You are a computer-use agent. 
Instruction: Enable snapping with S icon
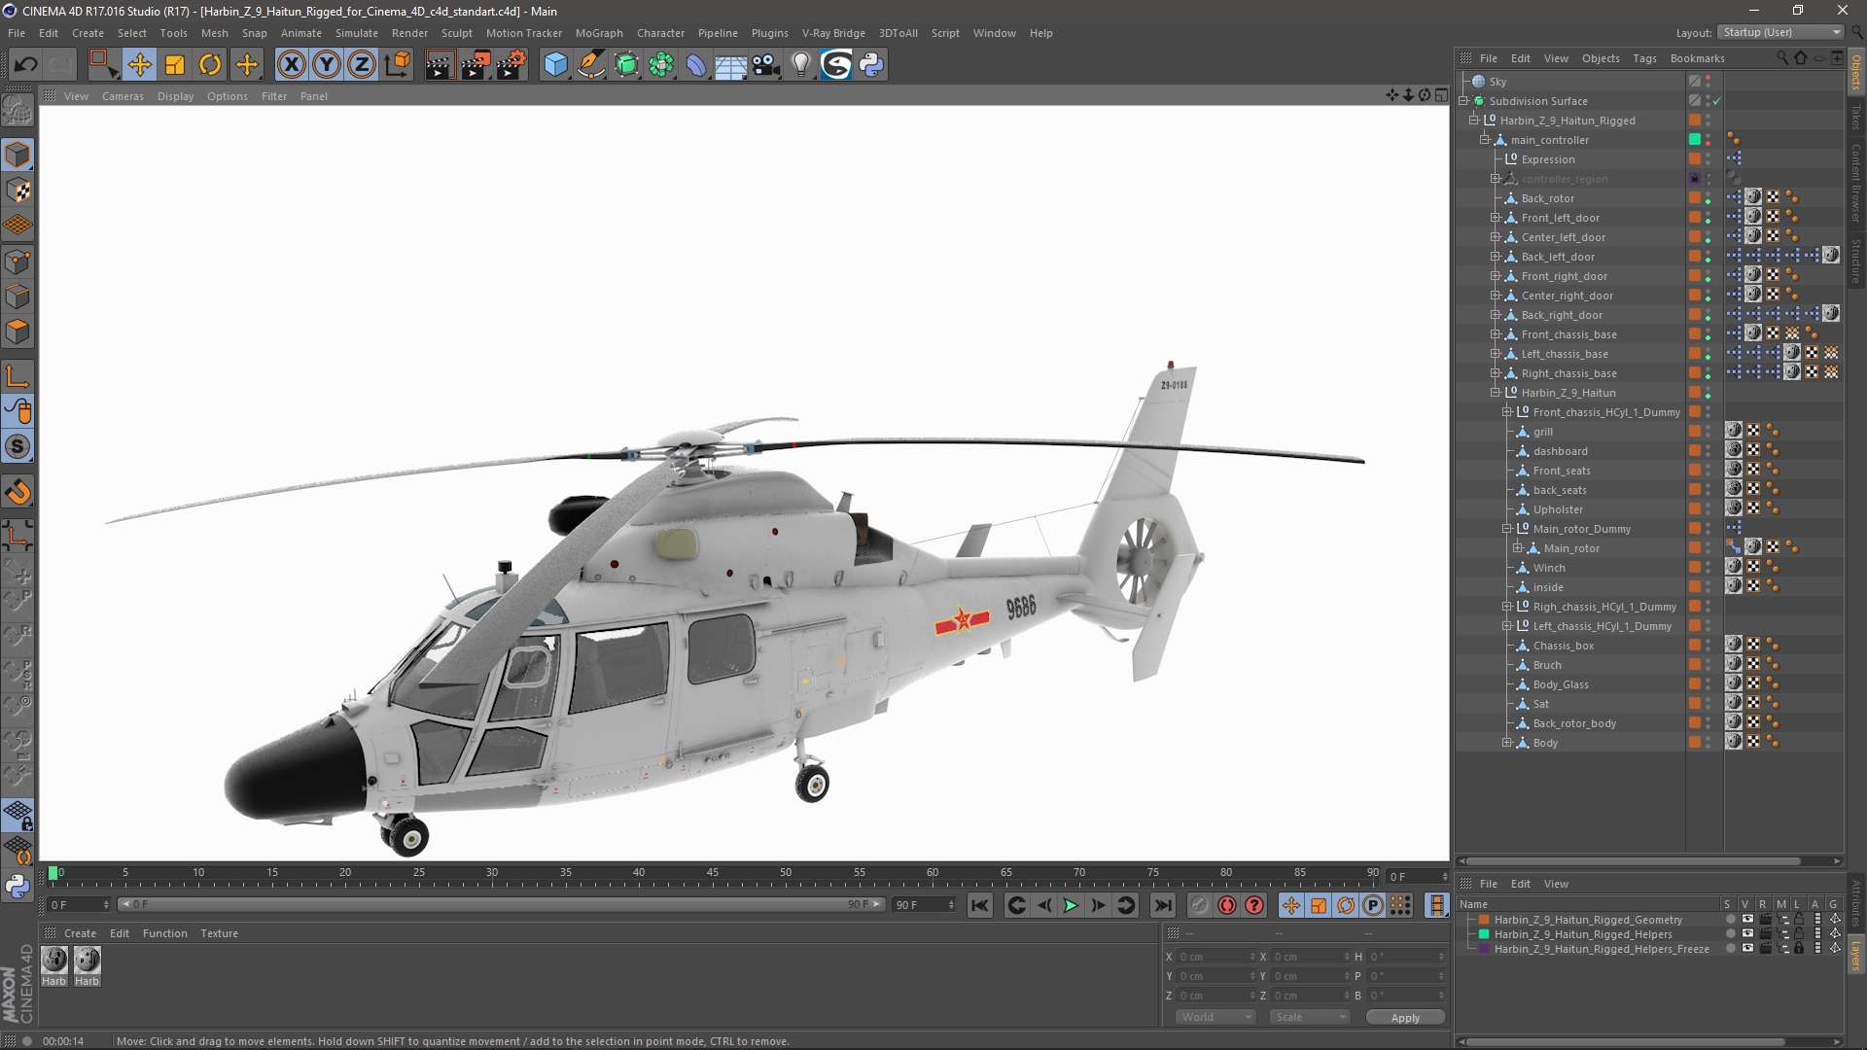click(18, 447)
